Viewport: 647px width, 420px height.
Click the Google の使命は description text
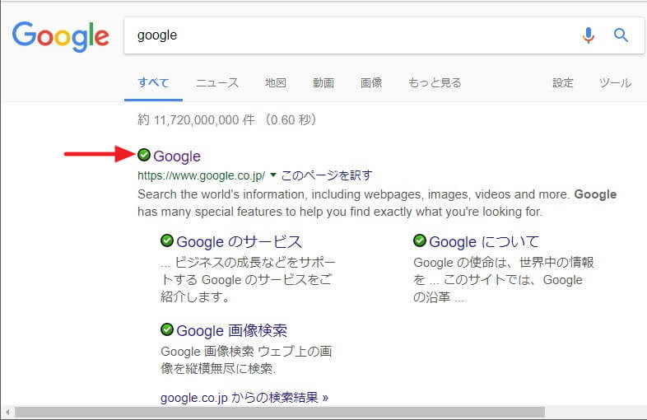coord(504,279)
